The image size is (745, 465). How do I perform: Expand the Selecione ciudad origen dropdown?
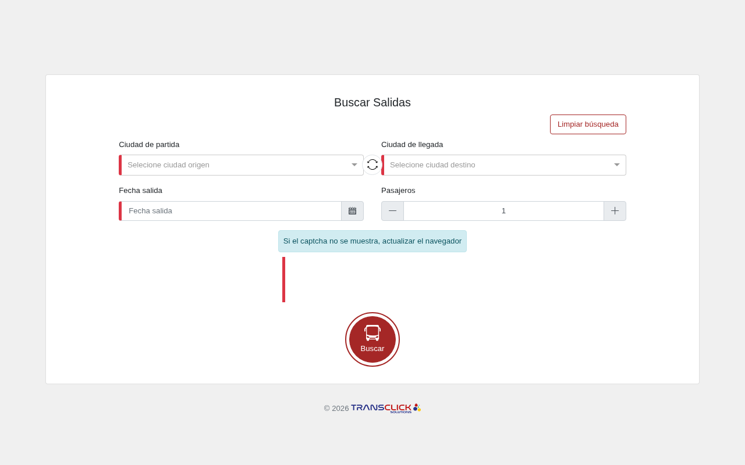[x=242, y=165]
